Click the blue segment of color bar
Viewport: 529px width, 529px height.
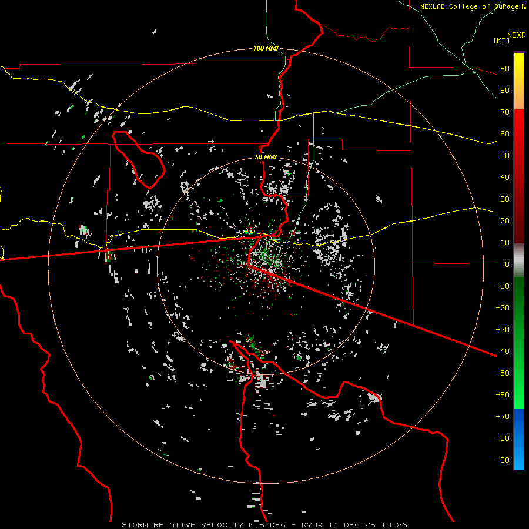pos(519,440)
